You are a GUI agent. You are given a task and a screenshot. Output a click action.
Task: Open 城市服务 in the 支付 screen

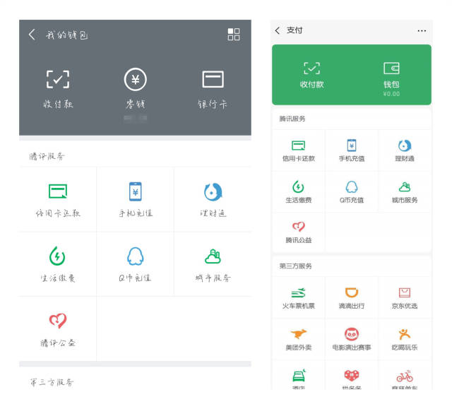[x=405, y=192]
